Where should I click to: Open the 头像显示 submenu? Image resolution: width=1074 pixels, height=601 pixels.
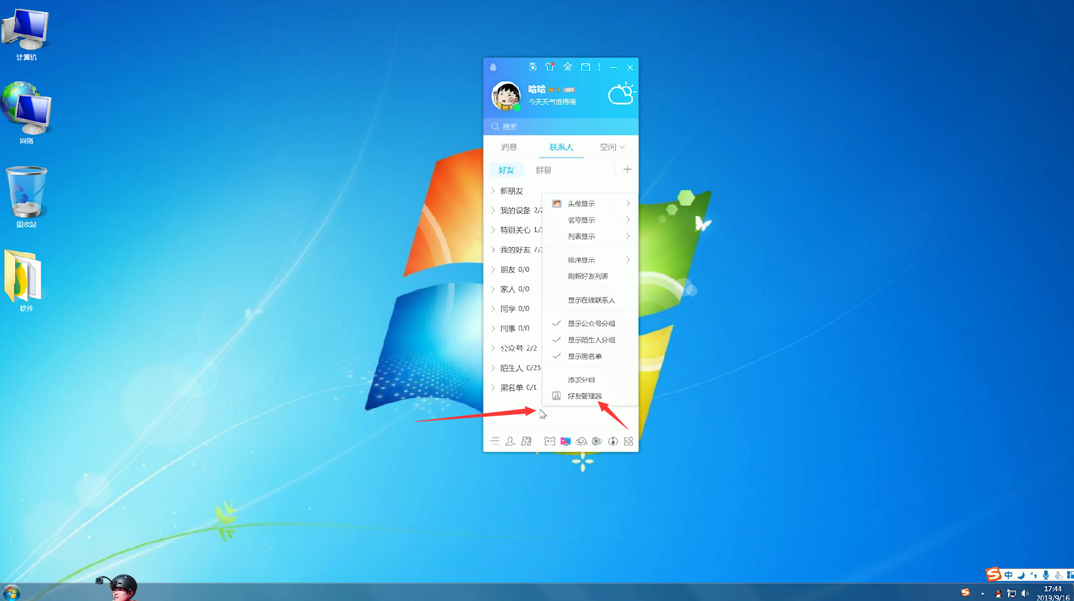pyautogui.click(x=591, y=204)
